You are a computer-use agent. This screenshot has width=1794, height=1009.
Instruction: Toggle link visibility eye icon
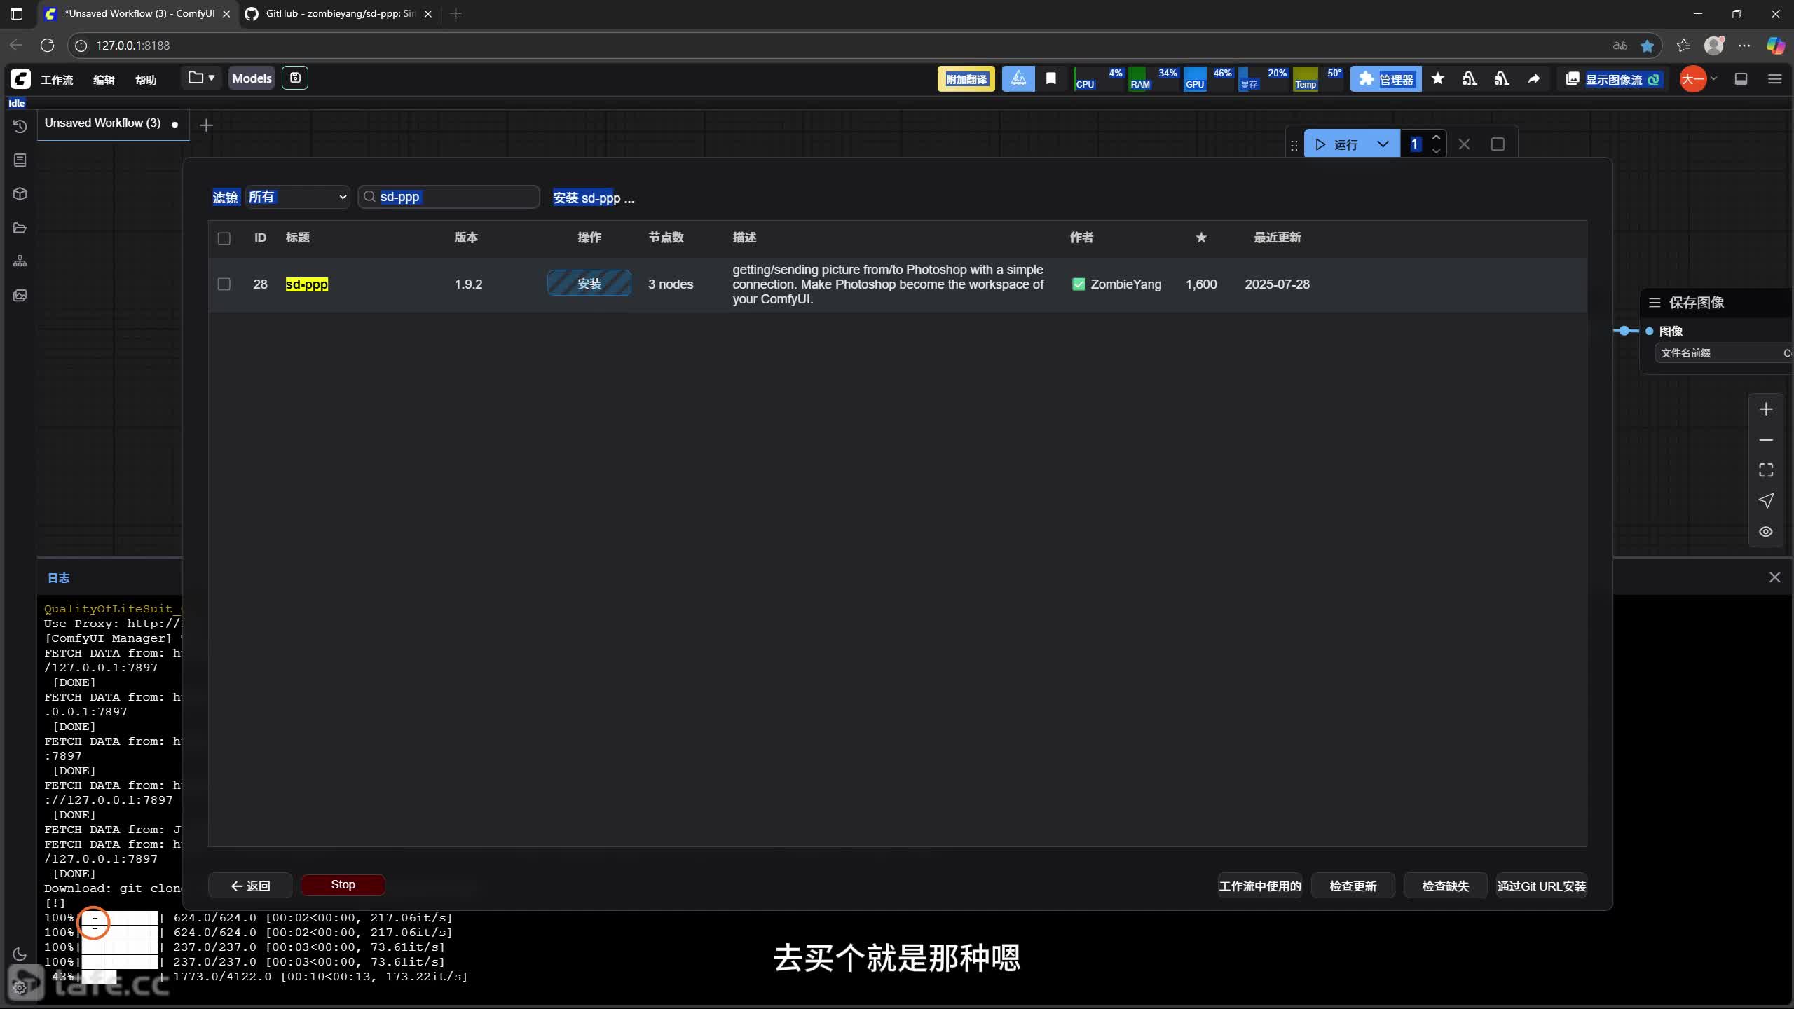1766,532
